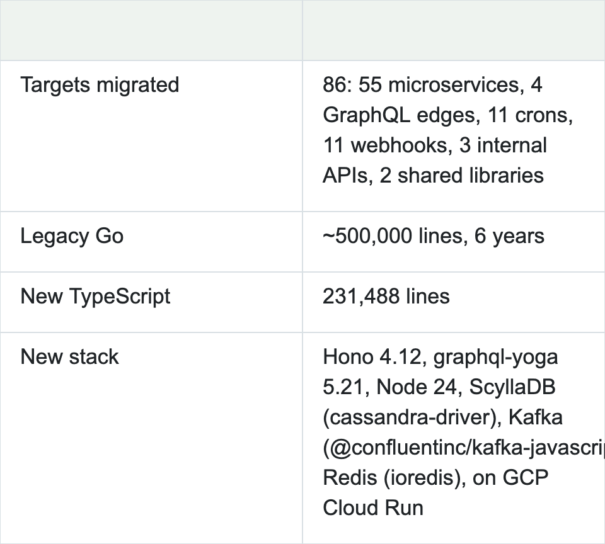This screenshot has width=605, height=544.
Task: Click the '86: 55 microservices' text
Action: point(420,85)
